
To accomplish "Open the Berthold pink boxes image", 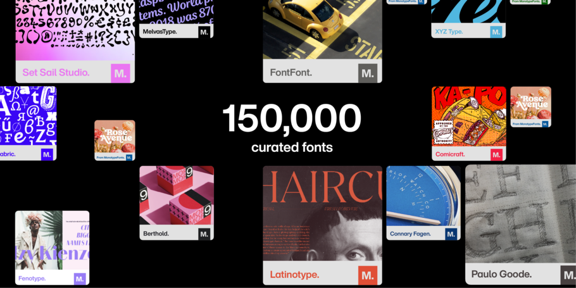I will (x=177, y=196).
